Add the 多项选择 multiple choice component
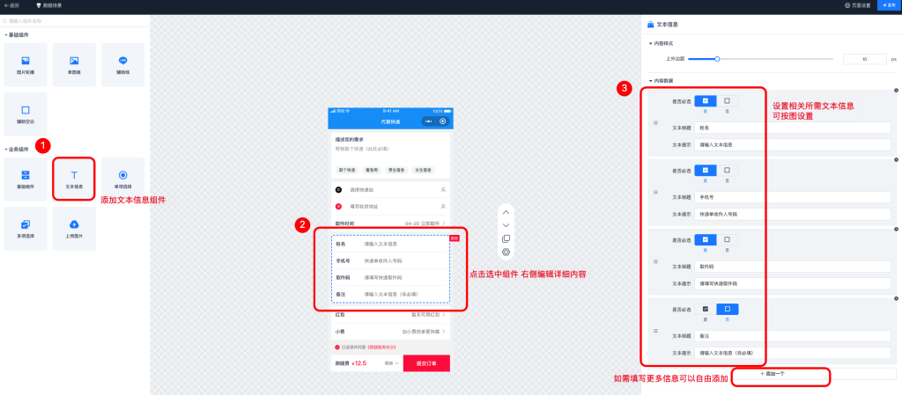This screenshot has width=902, height=395. (26, 228)
